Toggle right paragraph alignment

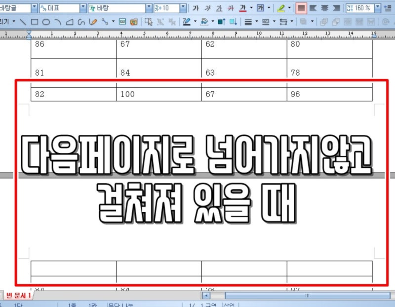[337, 8]
